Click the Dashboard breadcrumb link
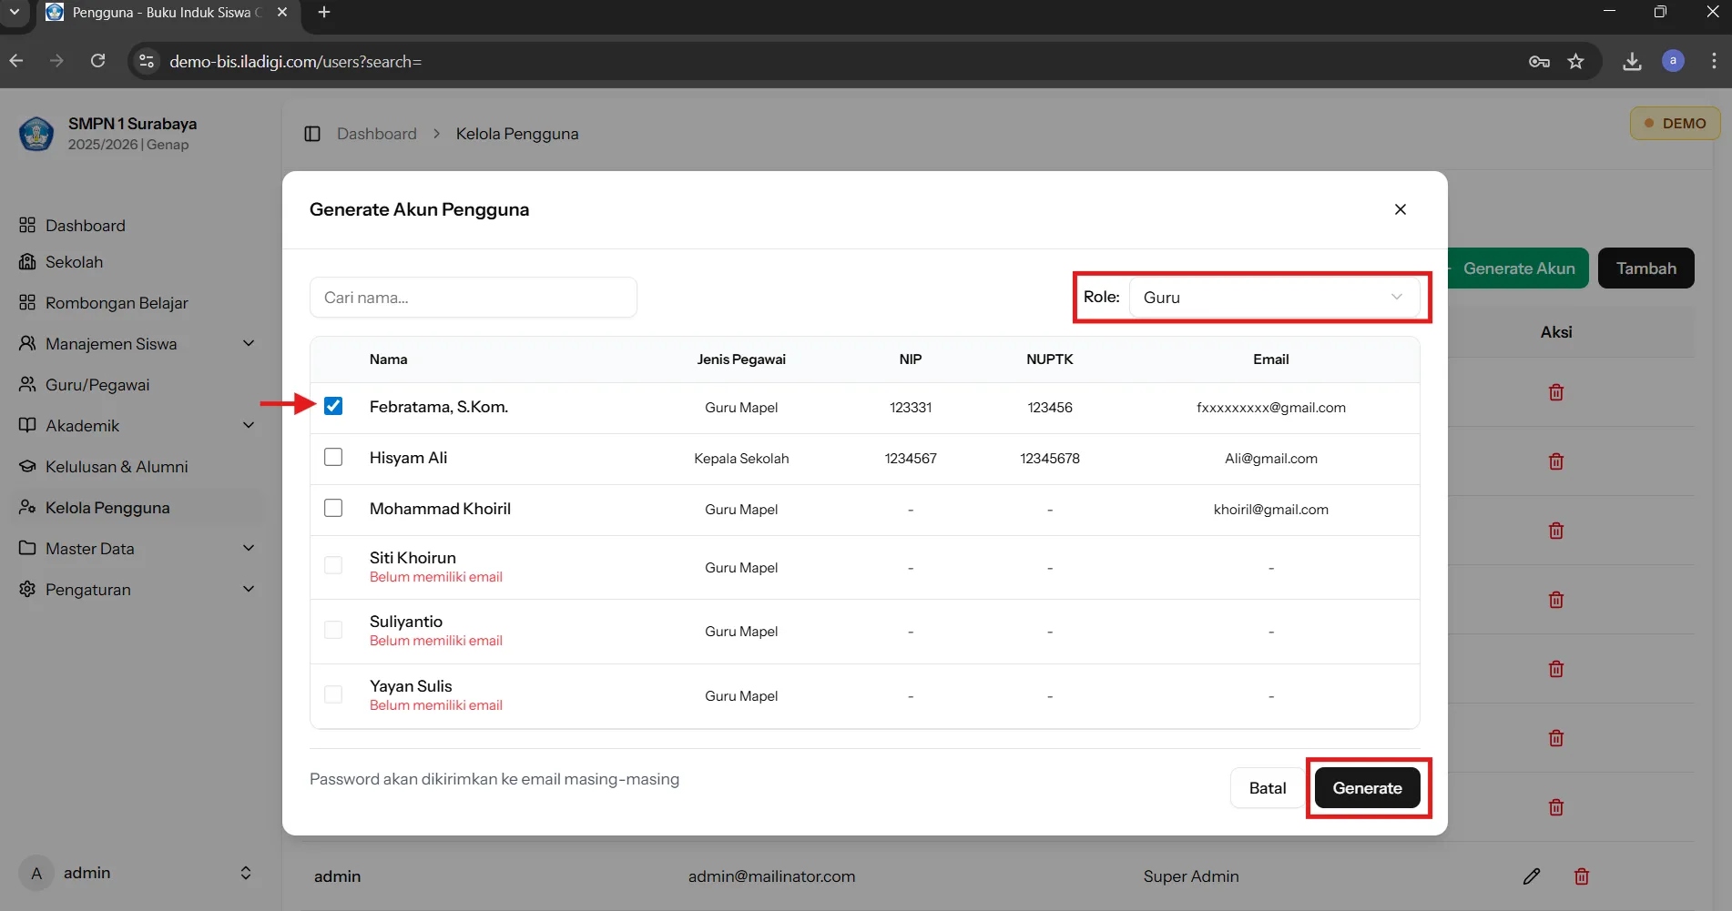 point(377,134)
